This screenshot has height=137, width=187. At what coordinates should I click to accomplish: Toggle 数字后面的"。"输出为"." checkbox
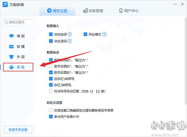[x=51, y=60]
